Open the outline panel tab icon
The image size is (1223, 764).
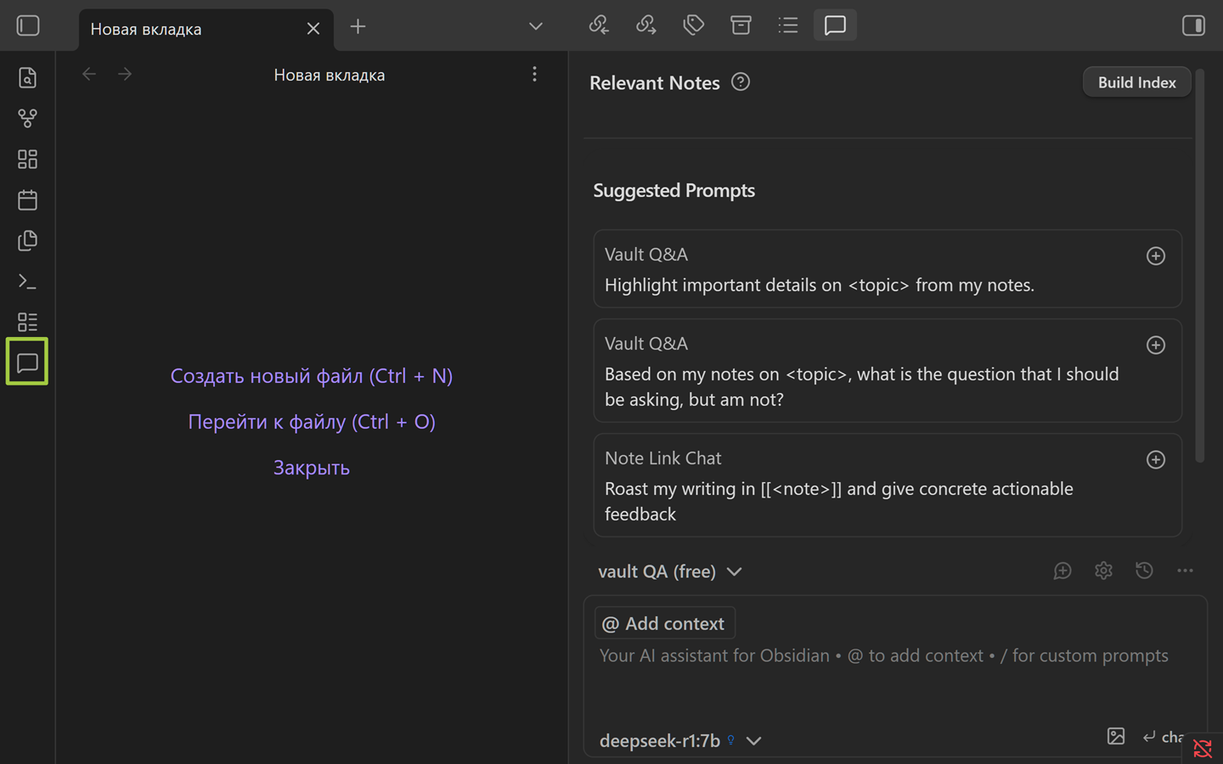coord(788,25)
